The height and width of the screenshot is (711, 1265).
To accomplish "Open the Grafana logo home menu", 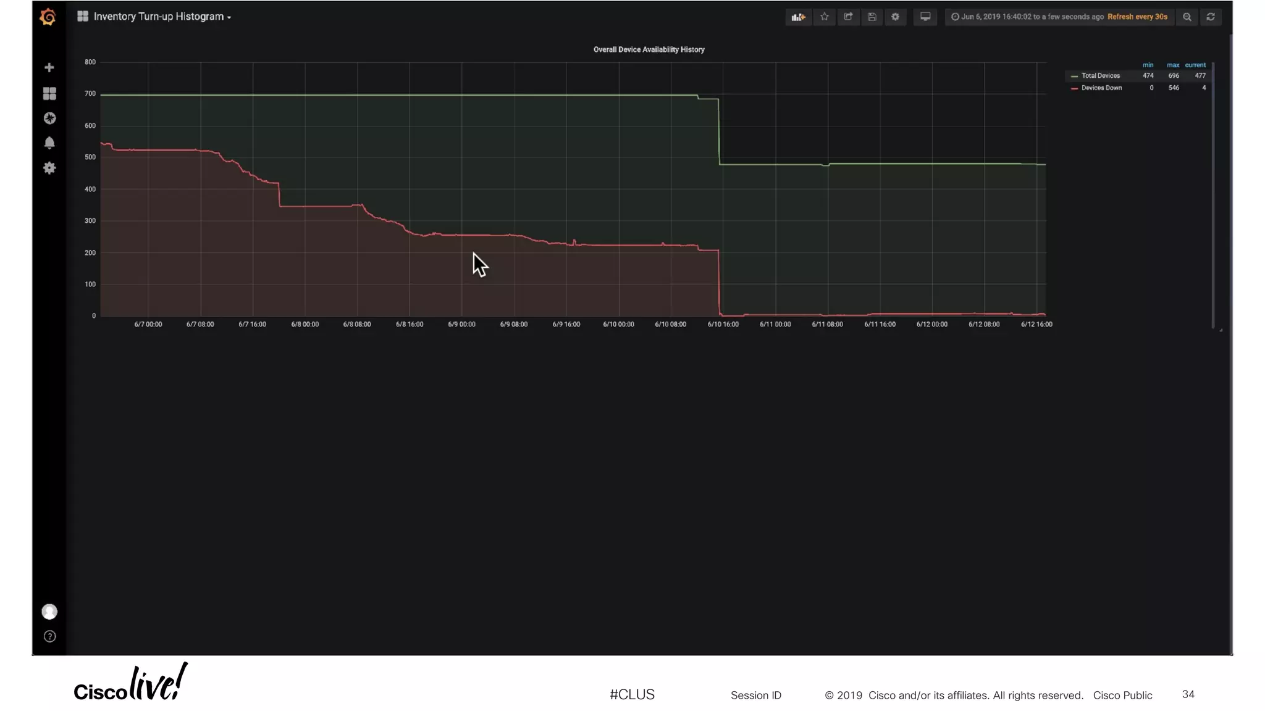I will [x=48, y=17].
